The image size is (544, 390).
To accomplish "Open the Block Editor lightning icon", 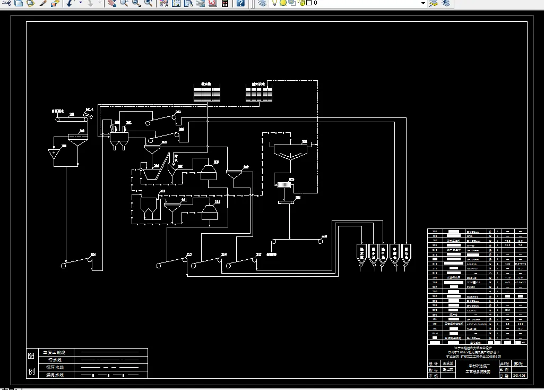I will [55, 3].
